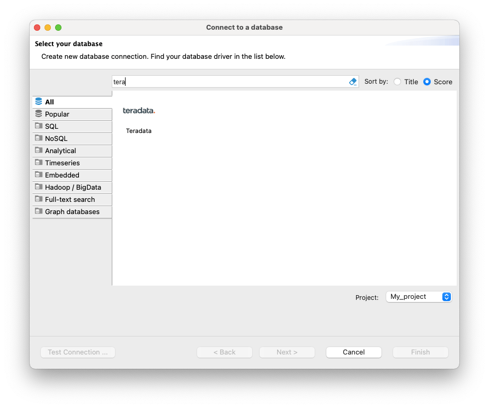
Task: Click the NoSQL category icon
Action: tap(39, 138)
